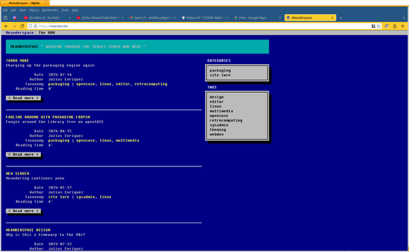Select the theming tag
This screenshot has width=409, height=252.
(x=218, y=130)
